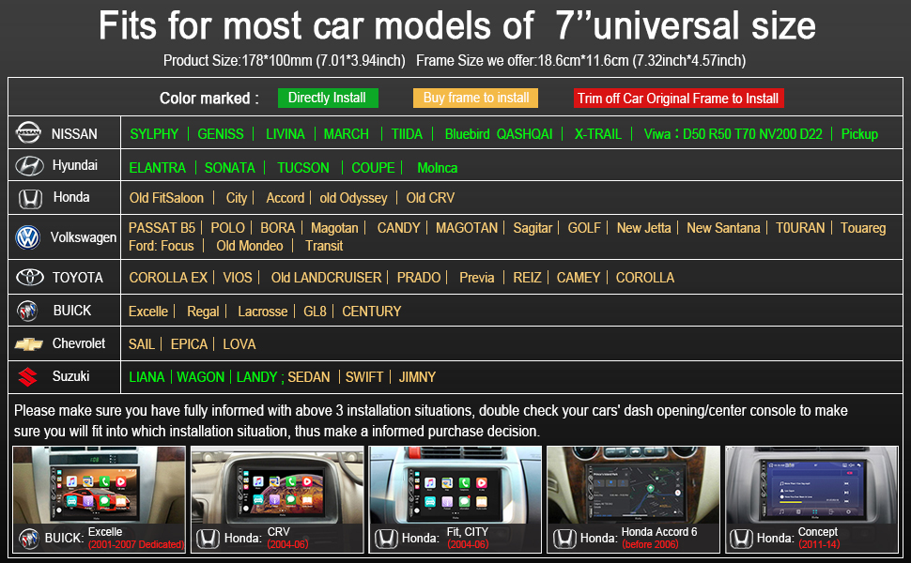Select the CAMEY model text
Image resolution: width=911 pixels, height=563 pixels.
579,278
